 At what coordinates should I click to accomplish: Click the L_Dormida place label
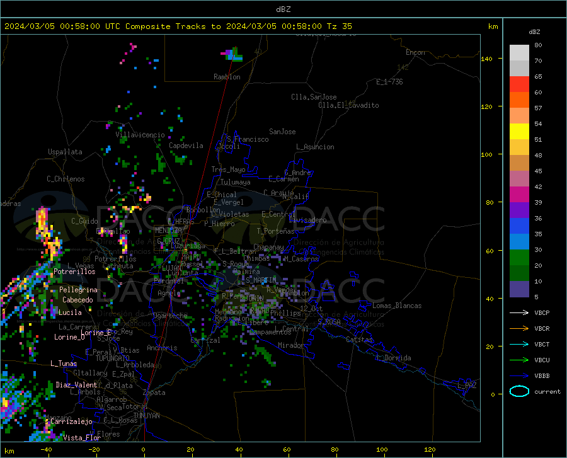pos(394,358)
